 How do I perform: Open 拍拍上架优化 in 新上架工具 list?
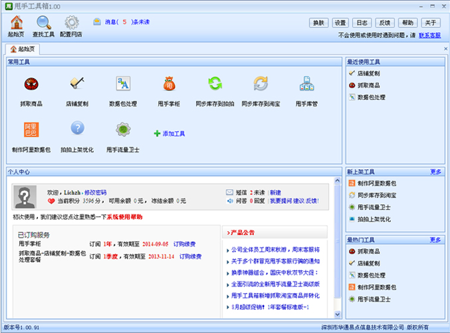coord(374,219)
